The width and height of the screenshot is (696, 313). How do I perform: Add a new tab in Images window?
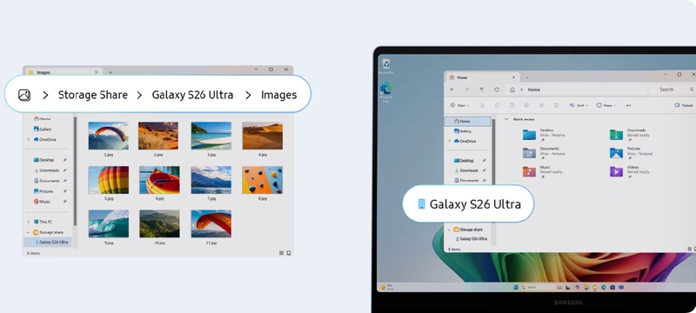point(110,72)
